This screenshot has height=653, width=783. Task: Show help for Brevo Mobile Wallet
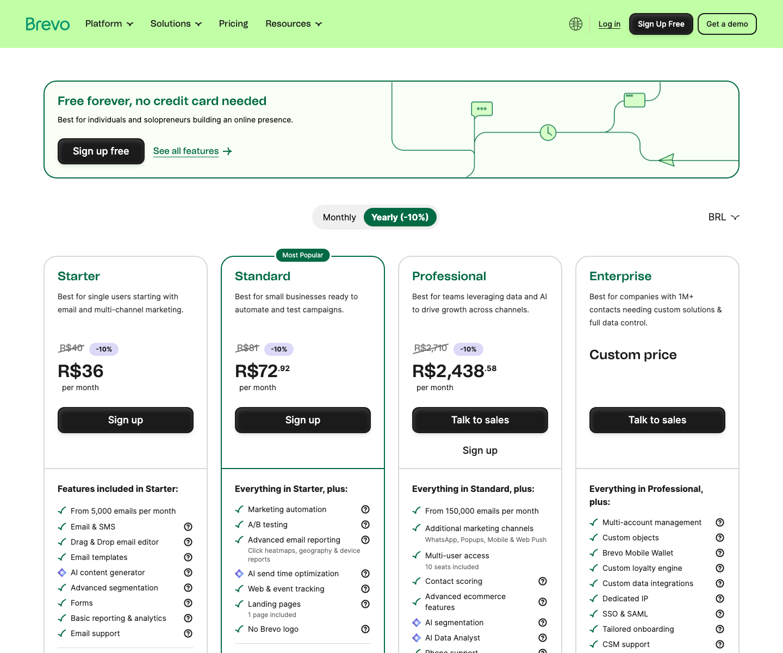coord(720,553)
